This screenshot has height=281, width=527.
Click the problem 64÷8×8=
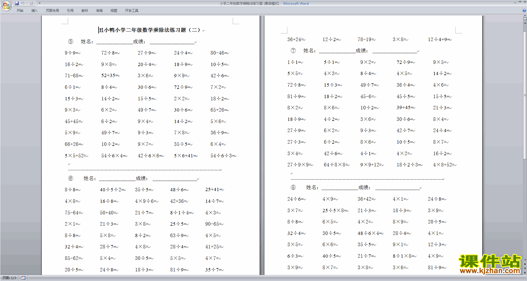(336, 165)
